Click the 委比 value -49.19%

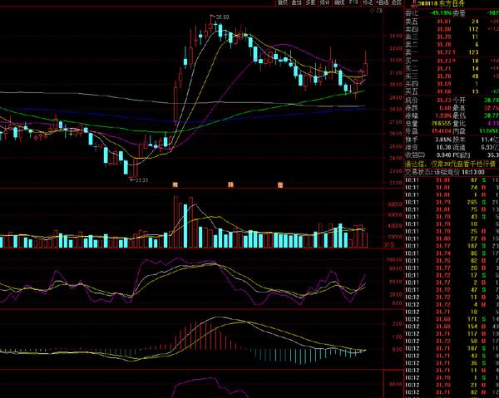point(441,13)
